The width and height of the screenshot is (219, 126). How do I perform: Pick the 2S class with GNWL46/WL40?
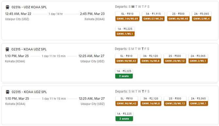tap(178, 16)
